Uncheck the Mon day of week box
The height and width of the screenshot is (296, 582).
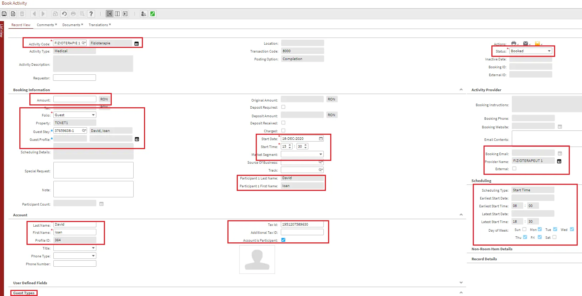click(540, 229)
